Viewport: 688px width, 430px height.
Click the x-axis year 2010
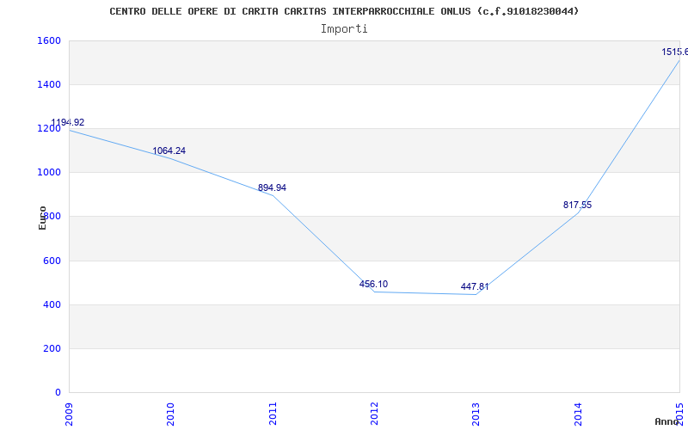170,414
